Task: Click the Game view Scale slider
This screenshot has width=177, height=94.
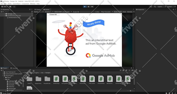Action: point(86,12)
